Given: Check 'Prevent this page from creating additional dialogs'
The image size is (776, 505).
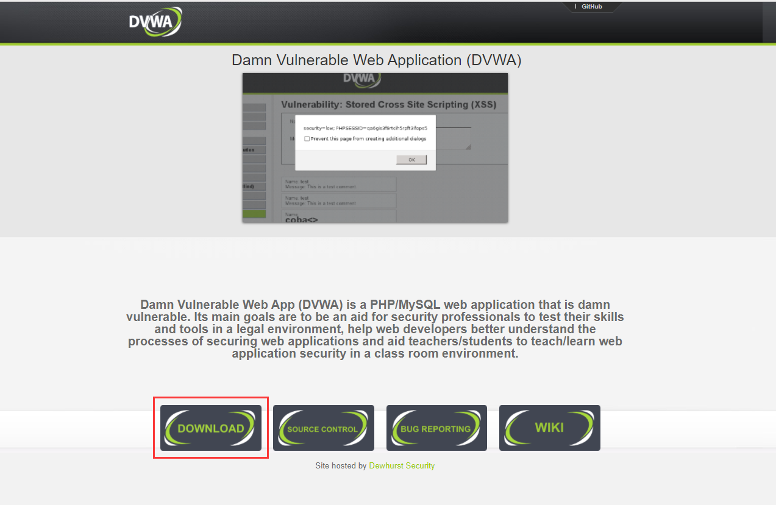Looking at the screenshot, I should [308, 139].
